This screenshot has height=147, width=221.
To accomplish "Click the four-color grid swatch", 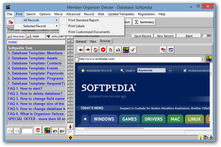I will pyautogui.click(x=209, y=59).
